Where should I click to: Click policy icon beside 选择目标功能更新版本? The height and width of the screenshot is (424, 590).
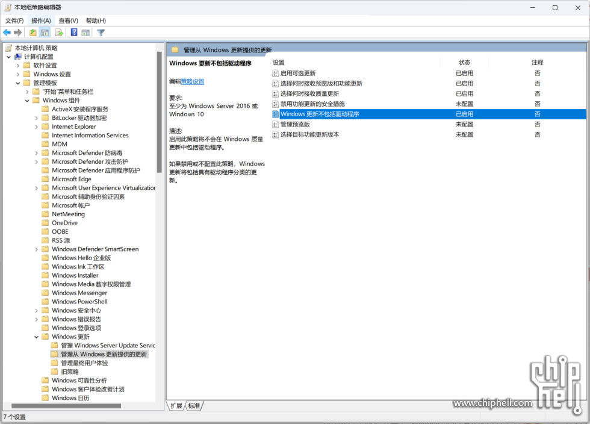tap(276, 134)
